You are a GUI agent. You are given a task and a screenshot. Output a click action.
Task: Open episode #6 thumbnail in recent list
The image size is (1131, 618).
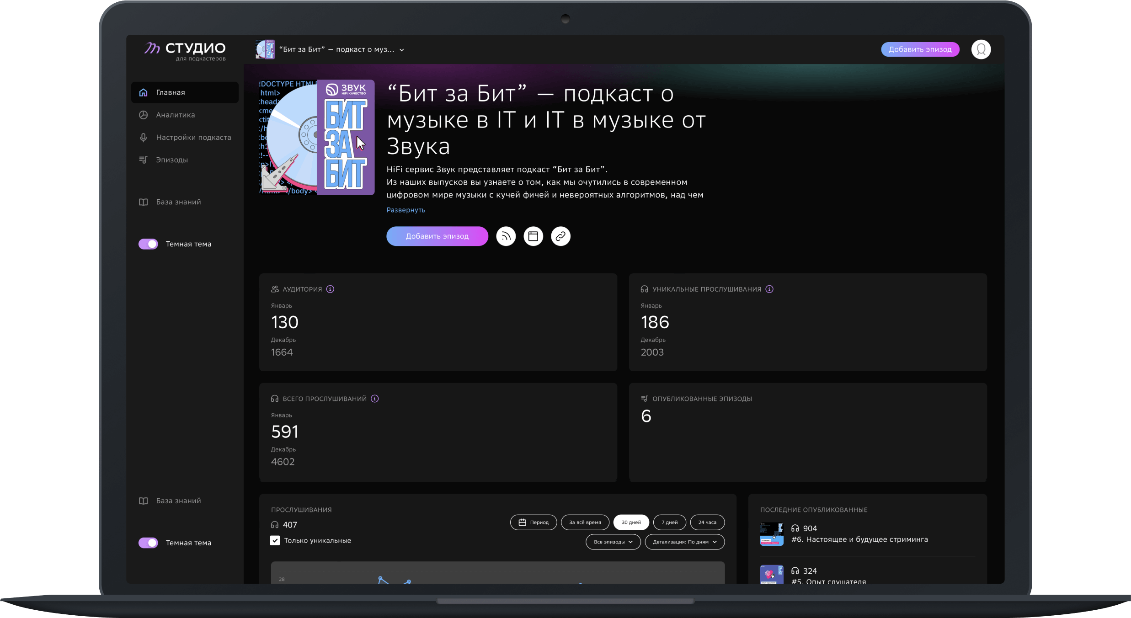pyautogui.click(x=772, y=534)
